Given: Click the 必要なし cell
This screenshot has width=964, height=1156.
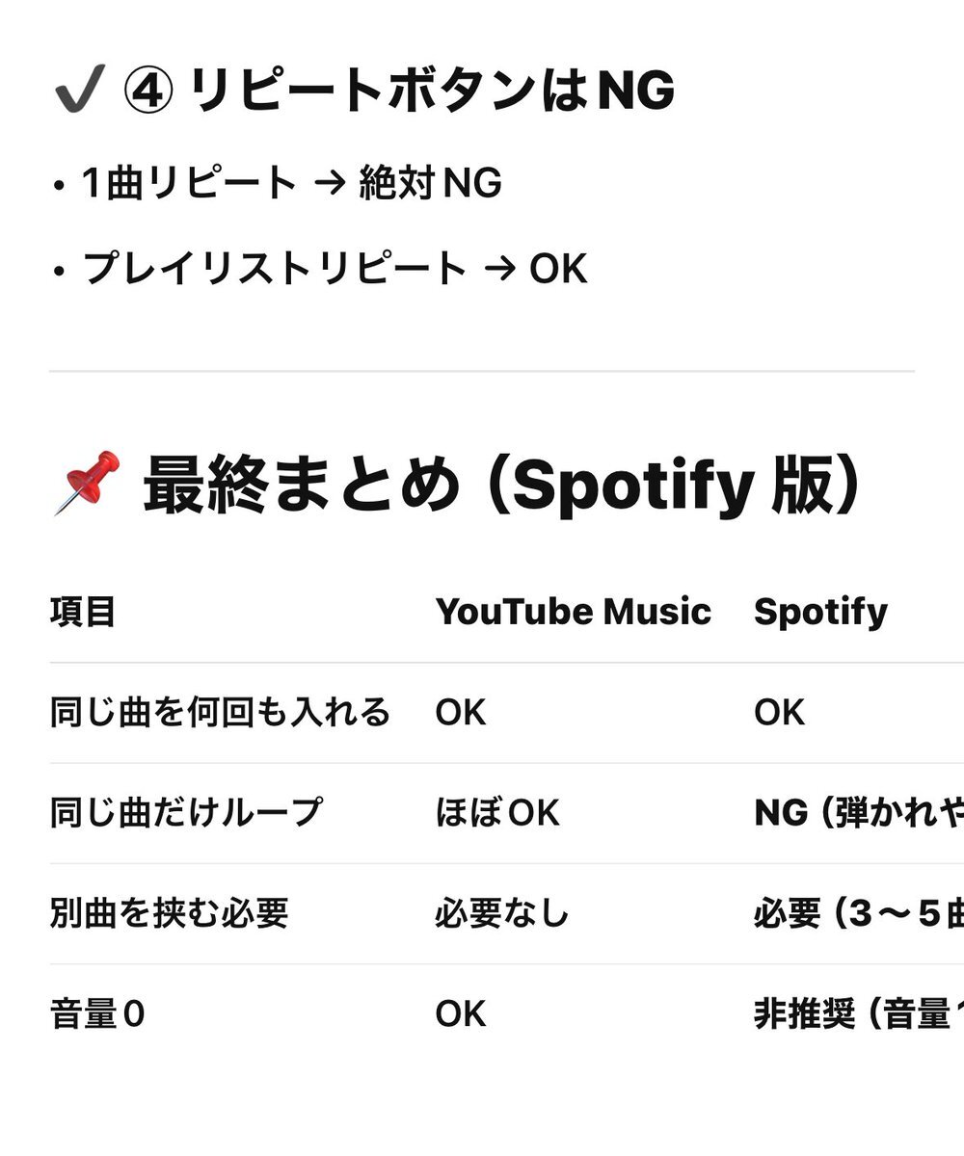Looking at the screenshot, I should pyautogui.click(x=501, y=913).
